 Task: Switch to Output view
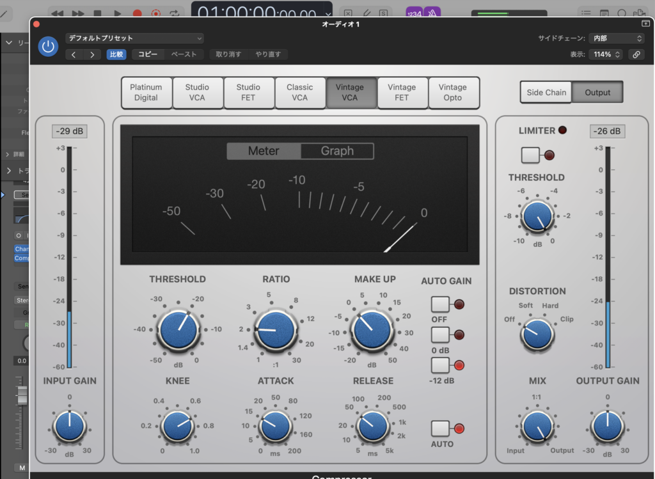(x=597, y=92)
